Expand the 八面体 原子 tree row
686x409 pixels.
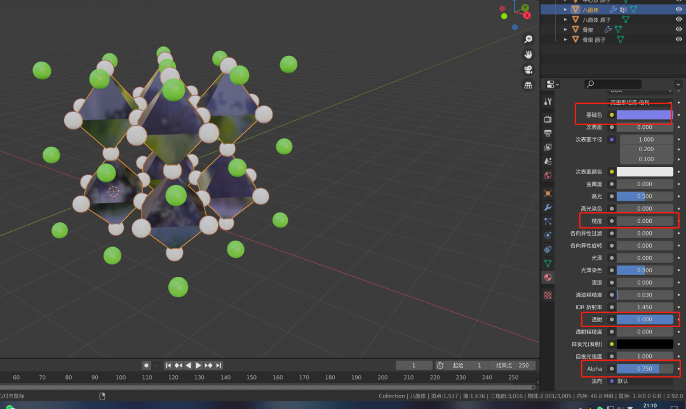(565, 19)
